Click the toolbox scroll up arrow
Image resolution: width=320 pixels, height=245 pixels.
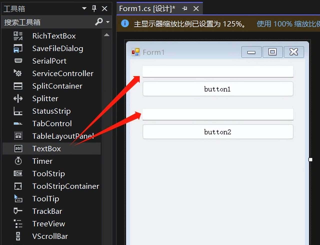tap(107, 35)
